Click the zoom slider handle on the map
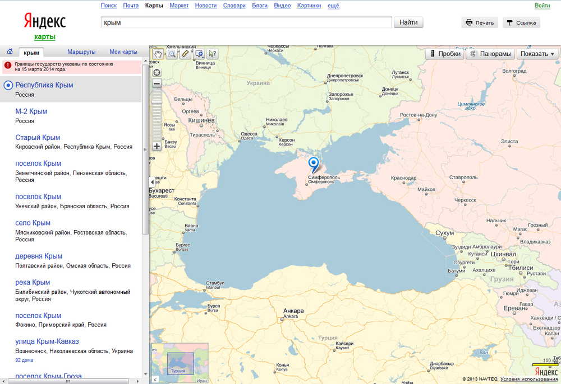The image size is (561, 384). [x=157, y=101]
